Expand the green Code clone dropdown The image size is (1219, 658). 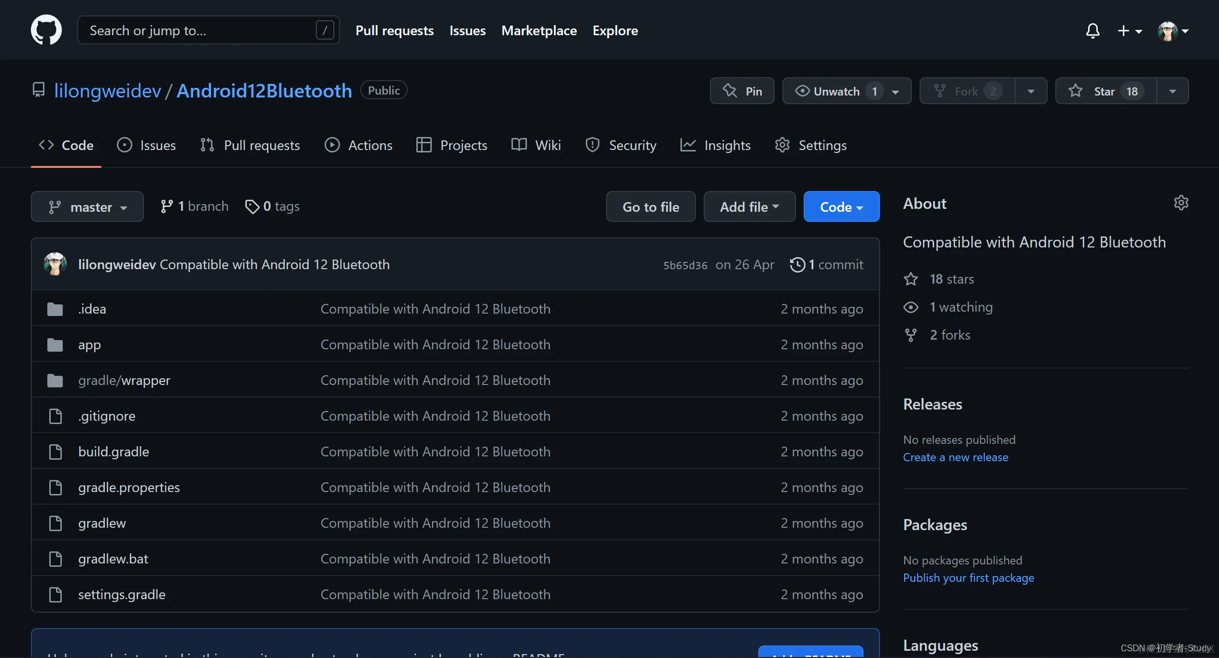841,206
